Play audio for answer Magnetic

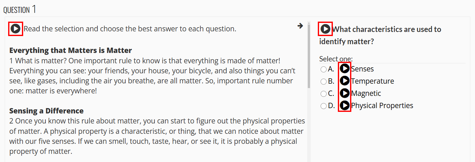(345, 93)
